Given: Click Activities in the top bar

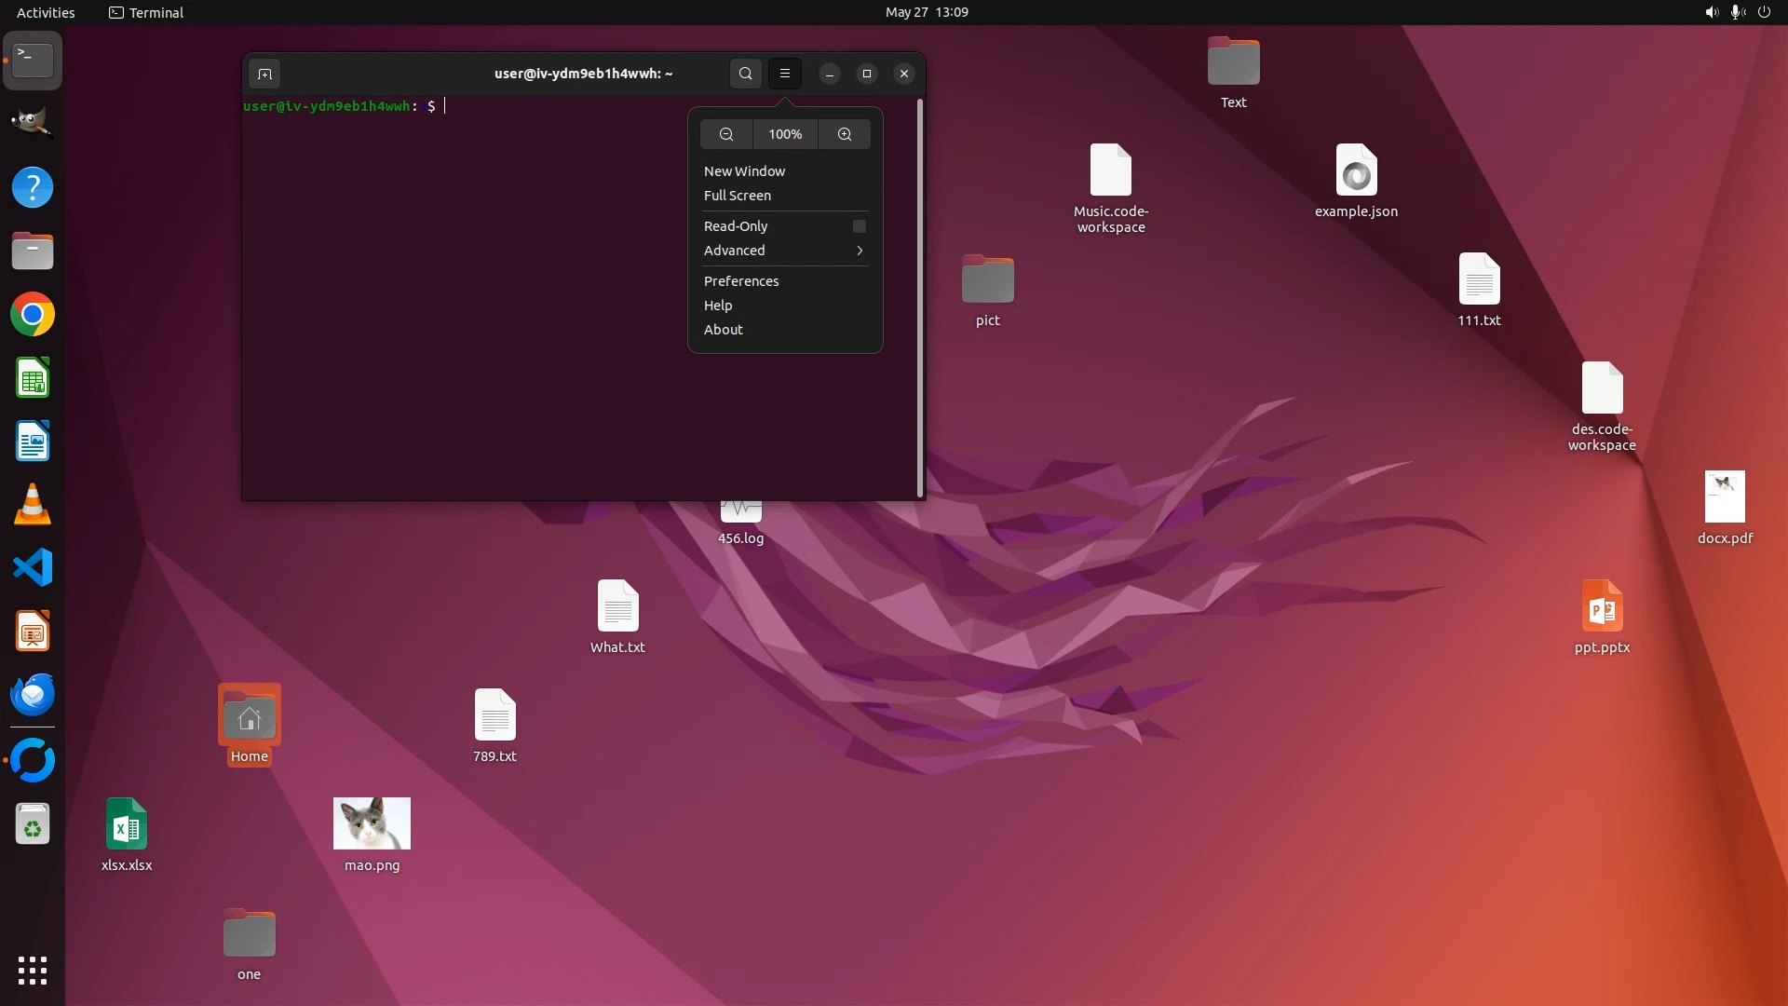Looking at the screenshot, I should (x=46, y=12).
